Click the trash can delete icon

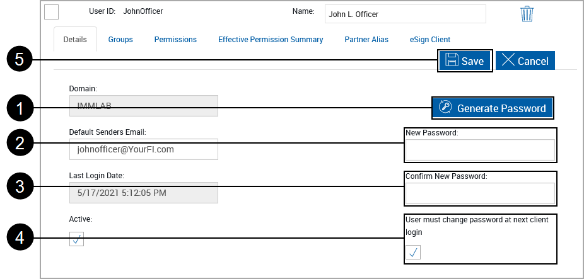(x=527, y=14)
